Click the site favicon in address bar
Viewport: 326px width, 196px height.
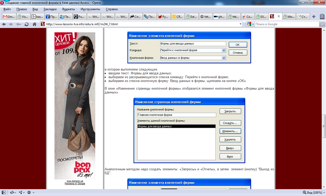click(x=43, y=24)
